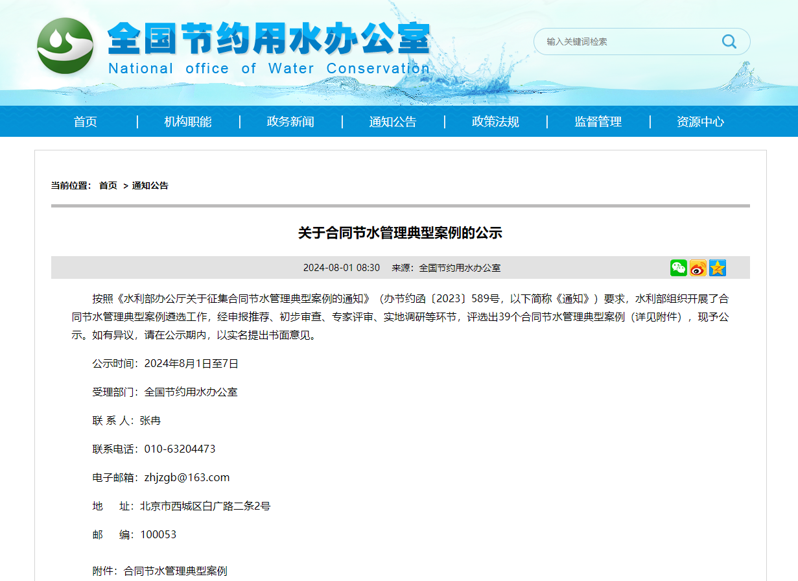Share article via the Weibo icon
The height and width of the screenshot is (581, 798).
click(x=698, y=268)
